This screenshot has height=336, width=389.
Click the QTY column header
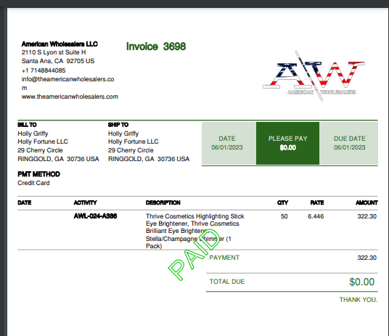pos(282,202)
